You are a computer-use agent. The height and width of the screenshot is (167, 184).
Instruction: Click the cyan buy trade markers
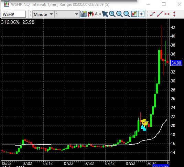(143, 128)
